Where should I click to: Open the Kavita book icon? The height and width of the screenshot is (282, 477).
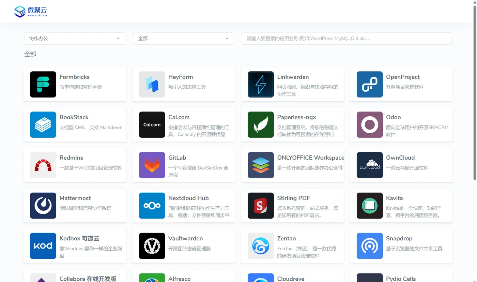(370, 206)
